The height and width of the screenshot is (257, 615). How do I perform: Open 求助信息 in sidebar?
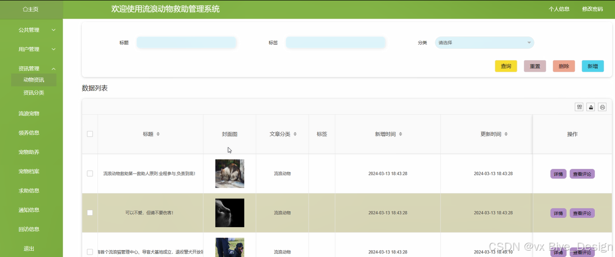click(x=29, y=191)
